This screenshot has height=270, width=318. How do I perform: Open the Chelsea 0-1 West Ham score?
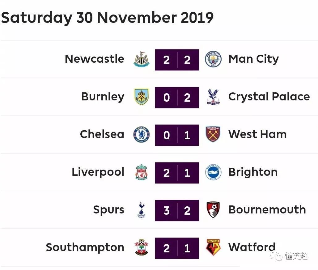point(177,135)
